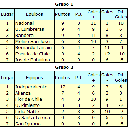Click the Bandera team name
The image size is (128, 127).
(24, 36)
